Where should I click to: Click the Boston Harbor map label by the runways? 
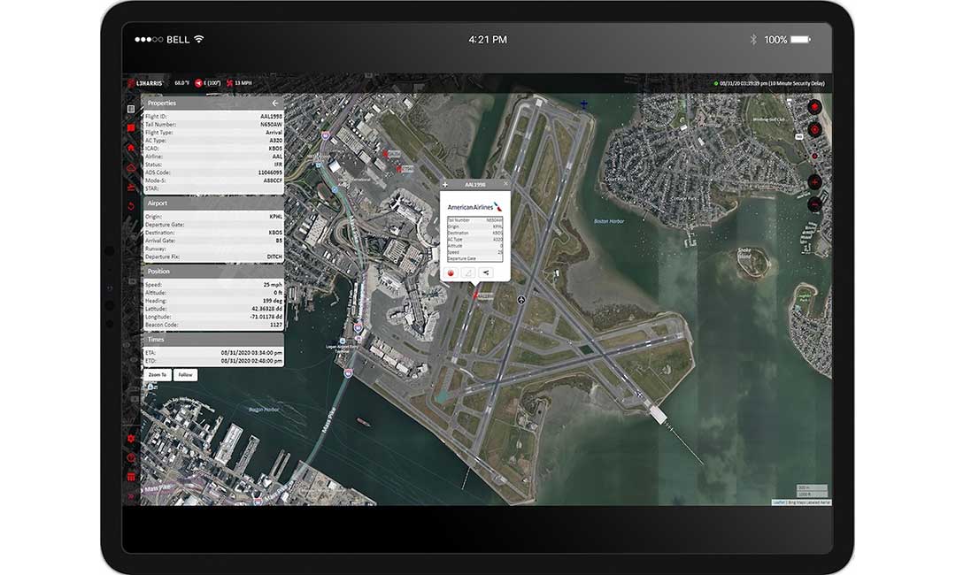point(609,221)
